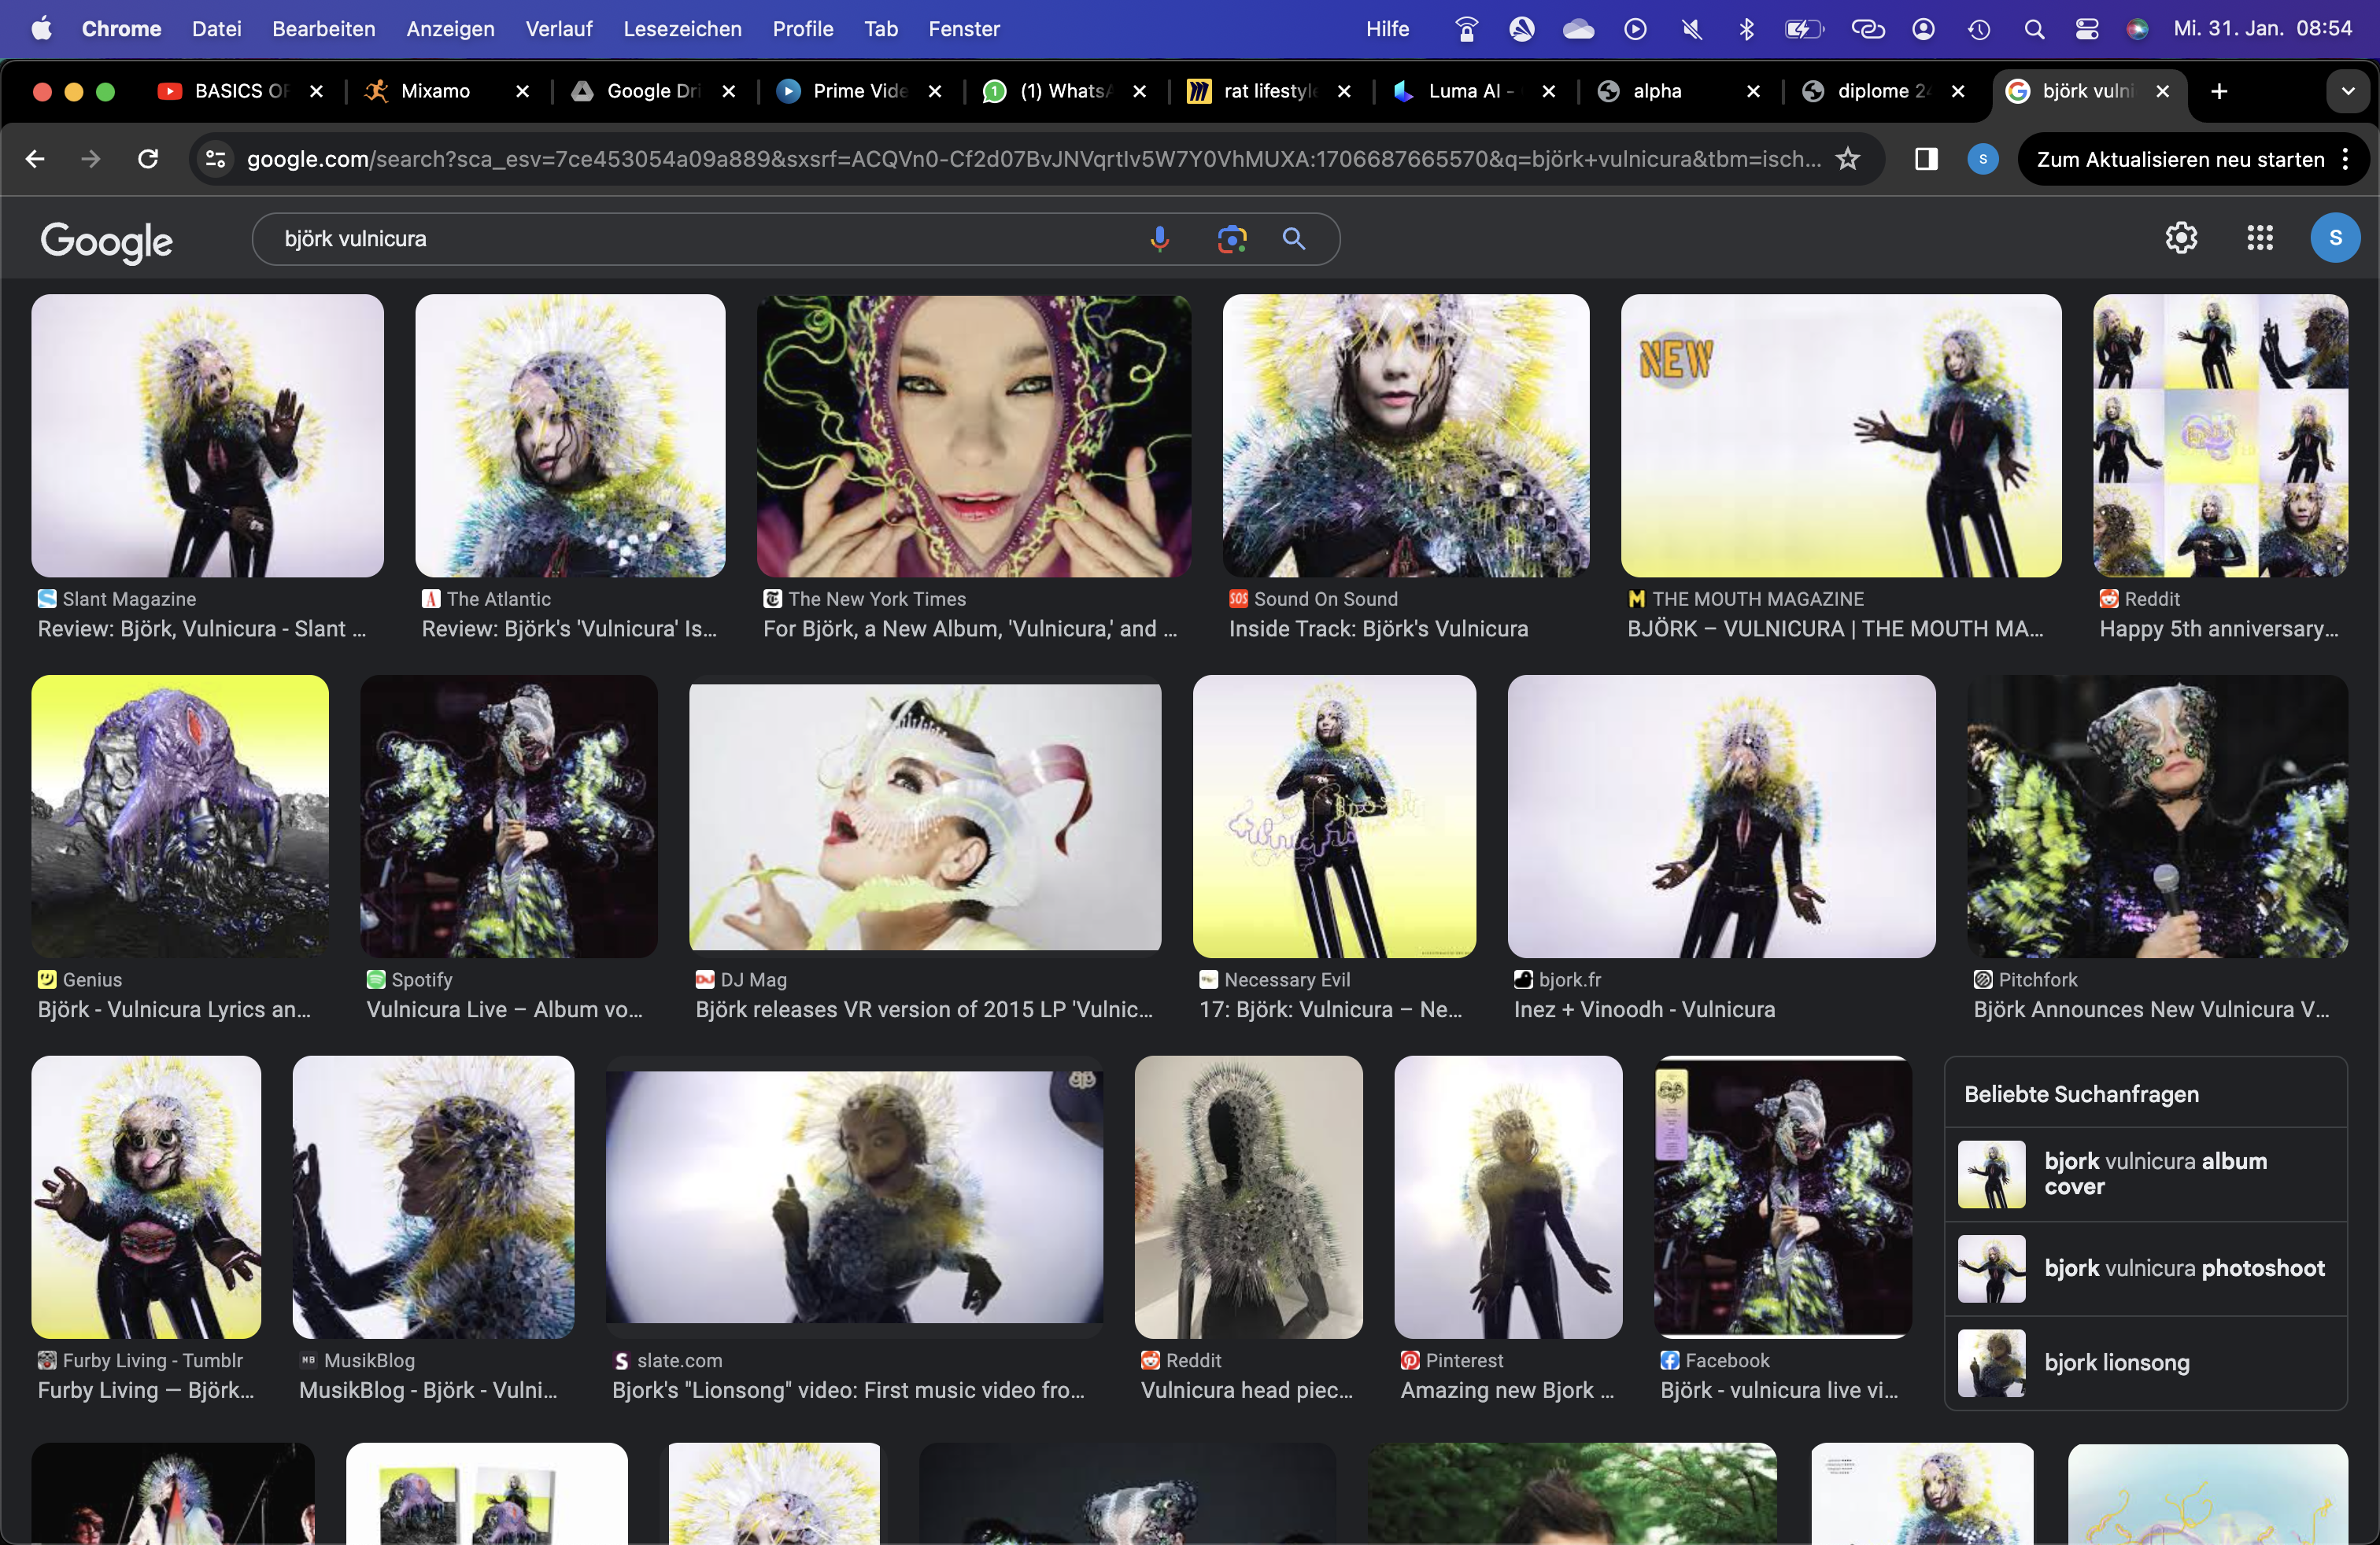Image resolution: width=2380 pixels, height=1545 pixels.
Task: Close the Mixamo tab
Action: click(x=522, y=91)
